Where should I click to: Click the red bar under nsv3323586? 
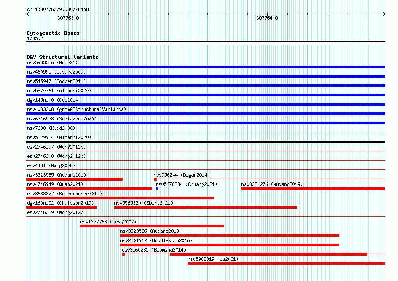pos(230,236)
